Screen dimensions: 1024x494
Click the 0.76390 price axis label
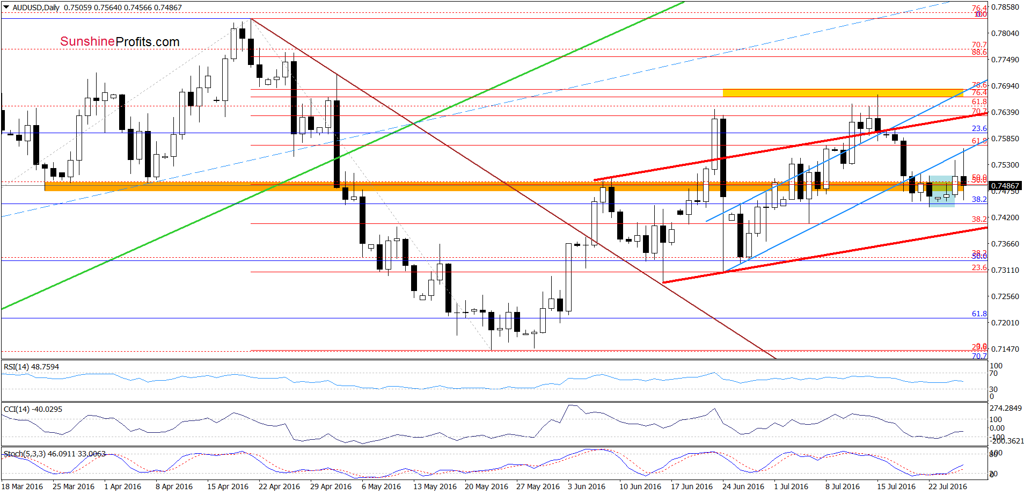pyautogui.click(x=1005, y=112)
